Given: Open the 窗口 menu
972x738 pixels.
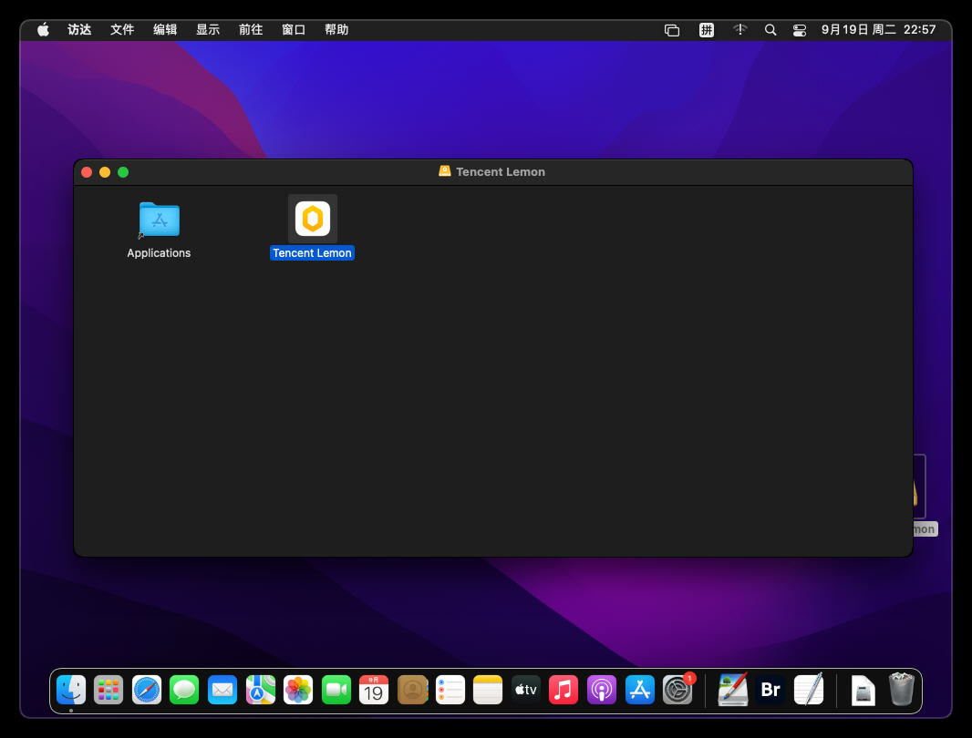Looking at the screenshot, I should tap(294, 30).
